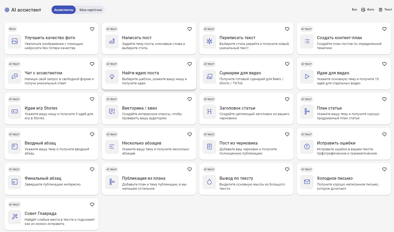Click the magic wand icon on Совет Главреда
Viewport: 394px width, 232px height.
click(x=15, y=217)
